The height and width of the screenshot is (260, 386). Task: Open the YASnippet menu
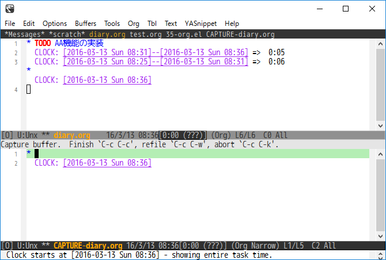200,24
